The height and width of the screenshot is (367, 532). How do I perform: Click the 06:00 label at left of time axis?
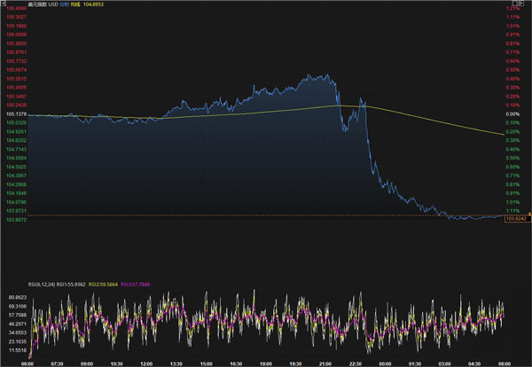pyautogui.click(x=27, y=363)
